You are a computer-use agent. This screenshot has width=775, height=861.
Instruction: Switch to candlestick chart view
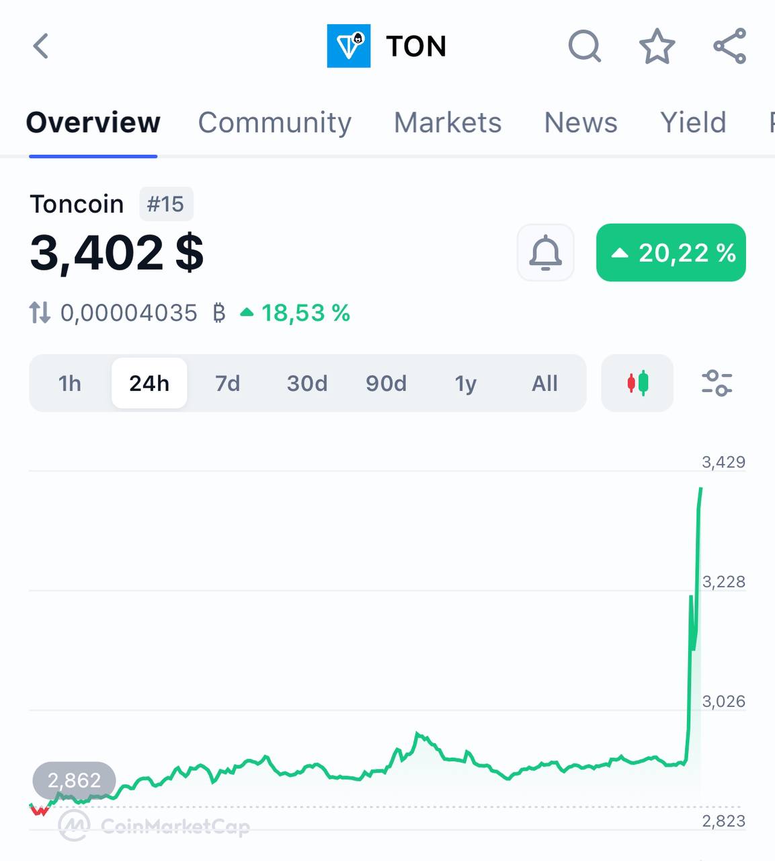point(637,383)
